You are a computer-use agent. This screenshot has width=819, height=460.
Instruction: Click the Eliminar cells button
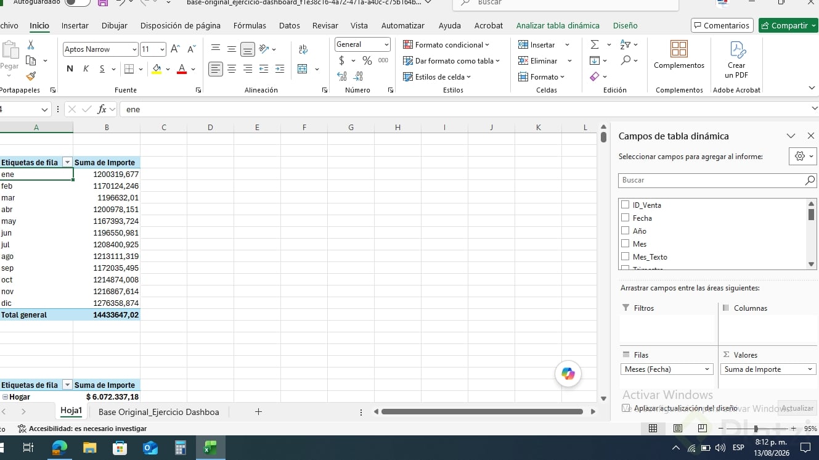click(x=538, y=60)
